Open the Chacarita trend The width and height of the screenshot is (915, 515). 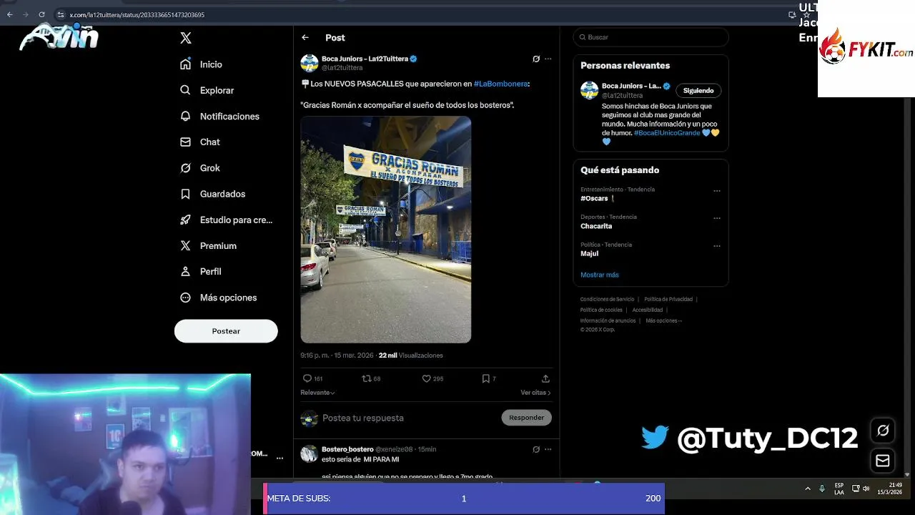[596, 226]
